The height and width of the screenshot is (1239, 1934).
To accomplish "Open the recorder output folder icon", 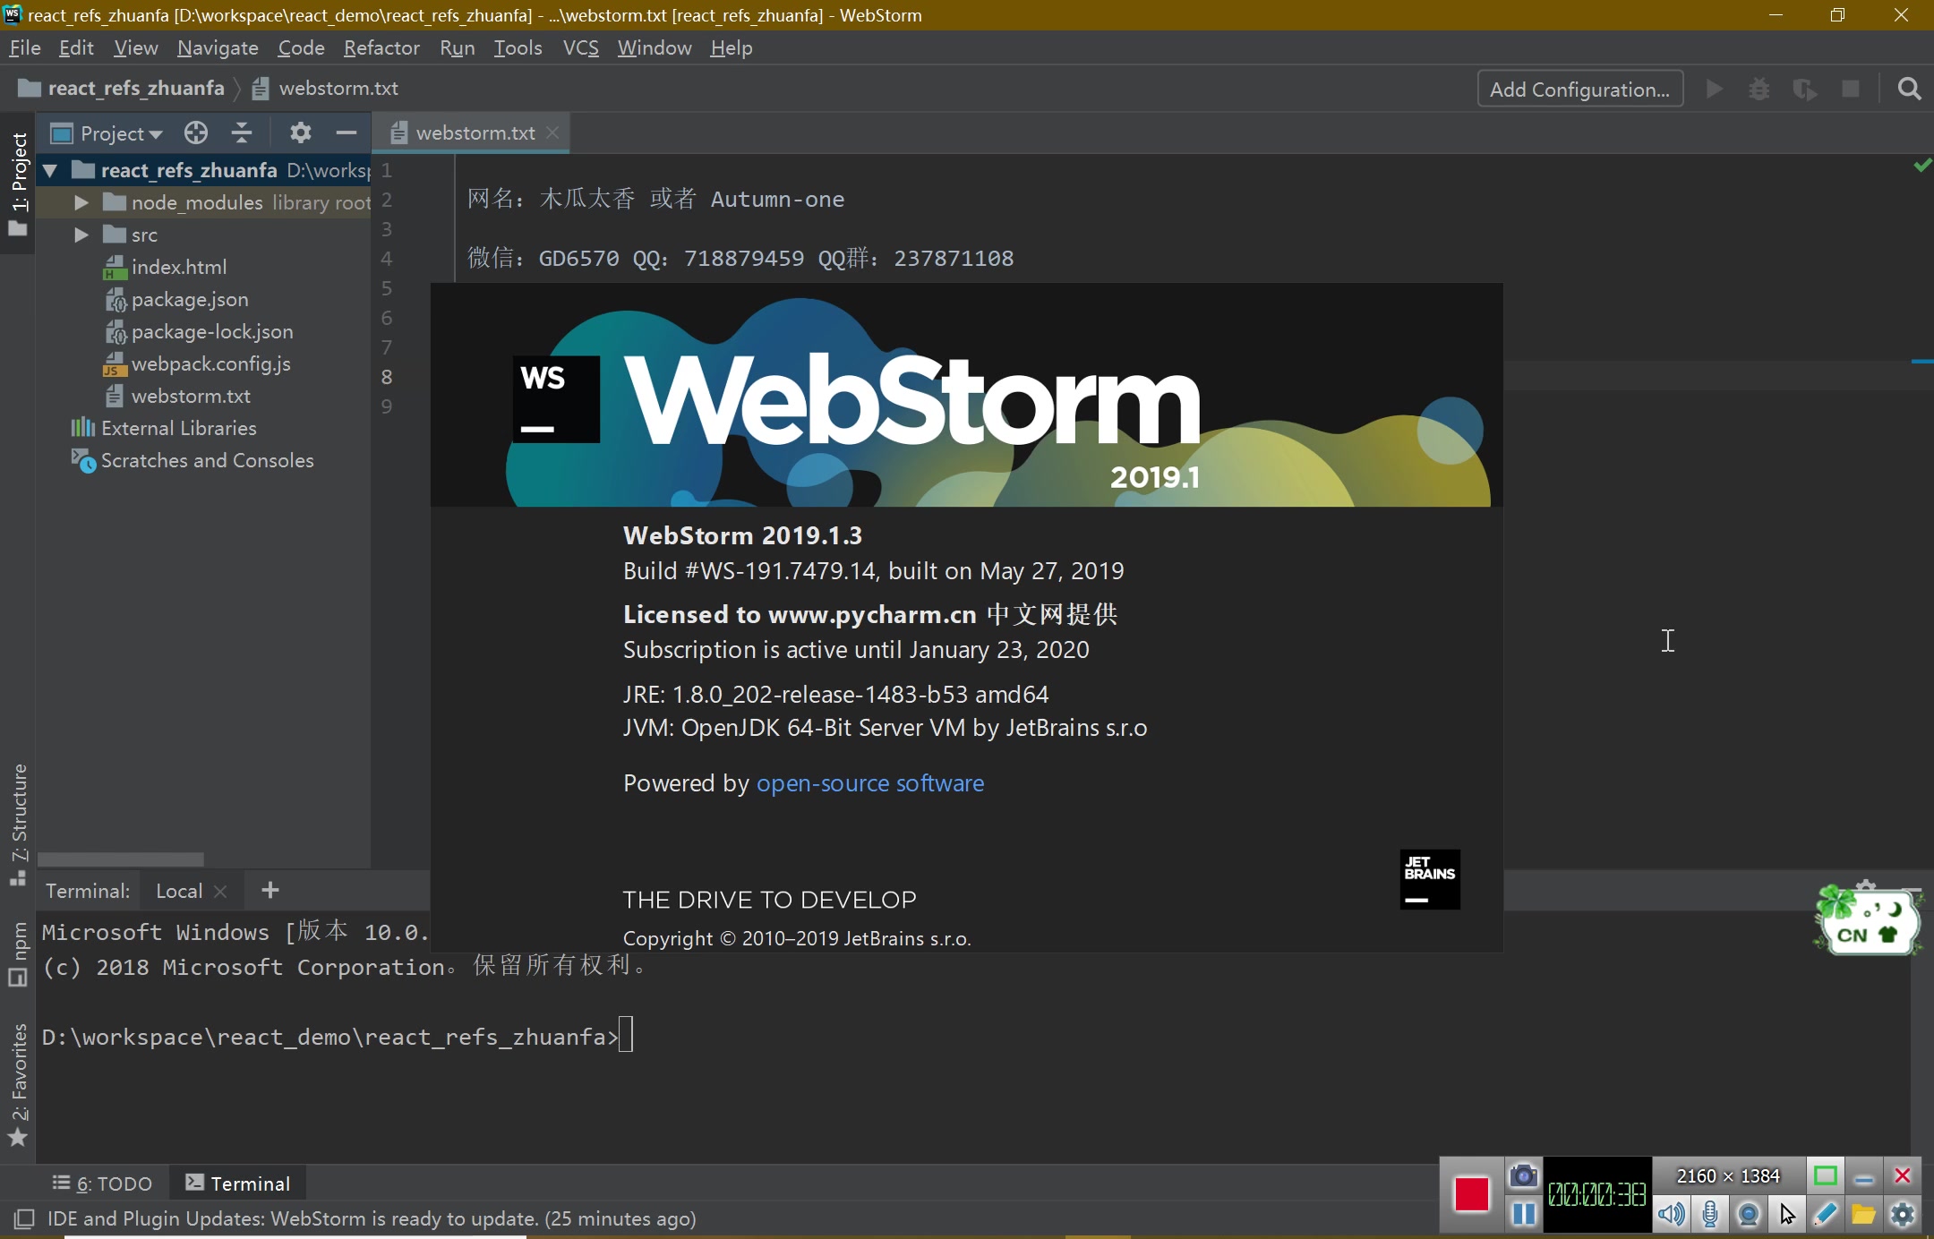I will coord(1864,1214).
